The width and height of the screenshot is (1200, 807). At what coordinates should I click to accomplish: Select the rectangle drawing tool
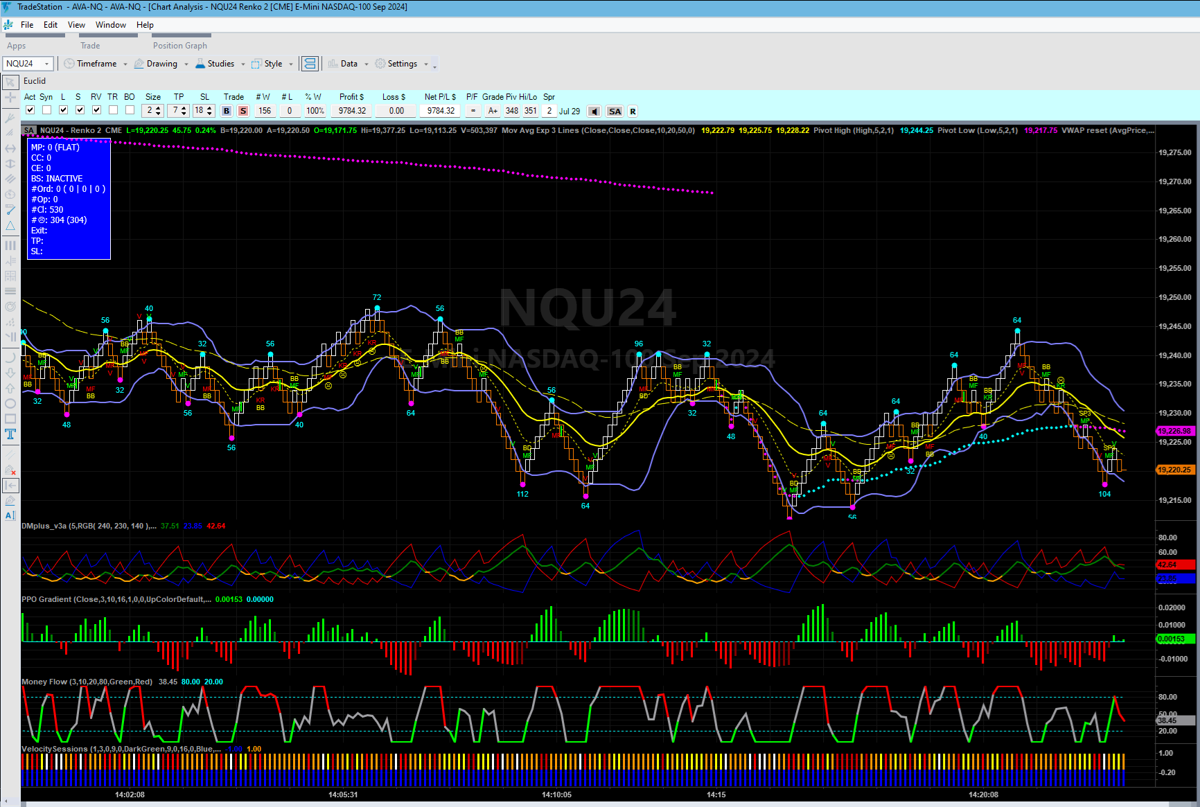(x=10, y=418)
